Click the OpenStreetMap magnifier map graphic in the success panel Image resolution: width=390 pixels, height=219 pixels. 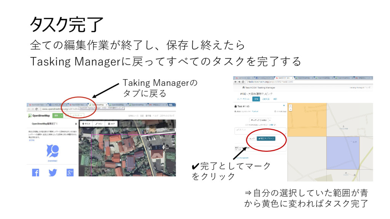pos(53,151)
